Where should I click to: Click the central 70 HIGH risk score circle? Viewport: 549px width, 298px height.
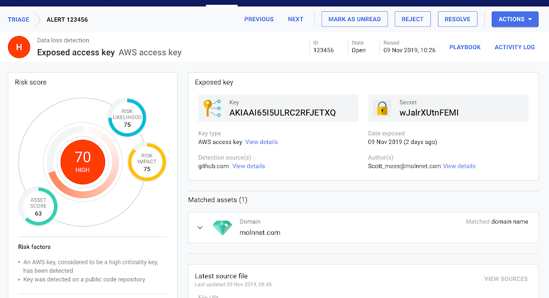click(x=83, y=162)
